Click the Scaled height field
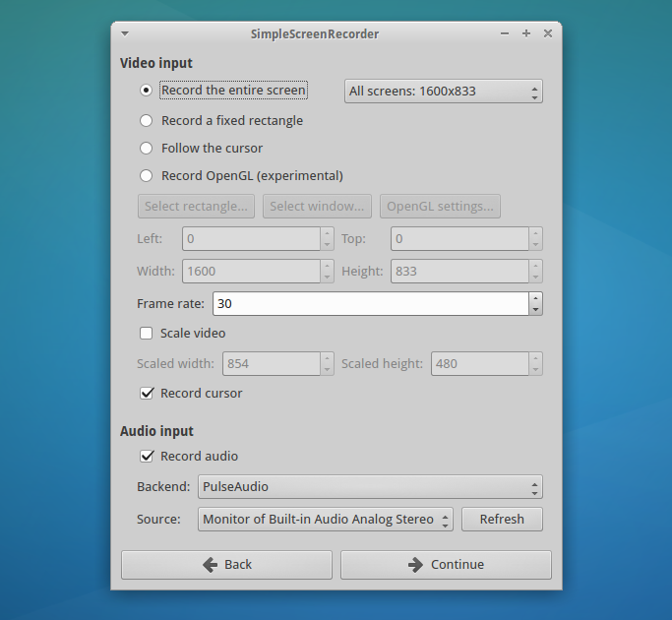Image resolution: width=672 pixels, height=620 pixels. [x=479, y=363]
